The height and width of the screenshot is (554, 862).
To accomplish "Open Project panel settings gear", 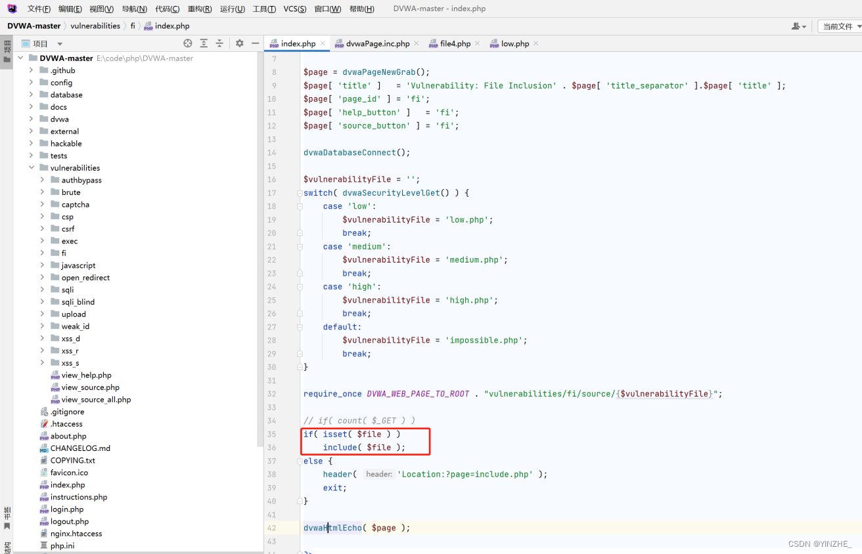I will tap(239, 43).
